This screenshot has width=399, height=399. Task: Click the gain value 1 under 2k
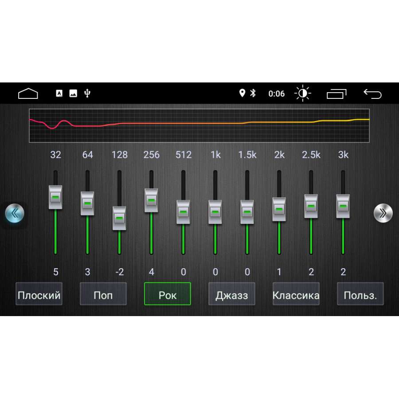coord(279,272)
